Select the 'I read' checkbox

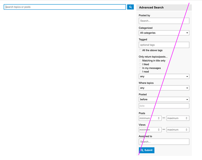point(140,72)
